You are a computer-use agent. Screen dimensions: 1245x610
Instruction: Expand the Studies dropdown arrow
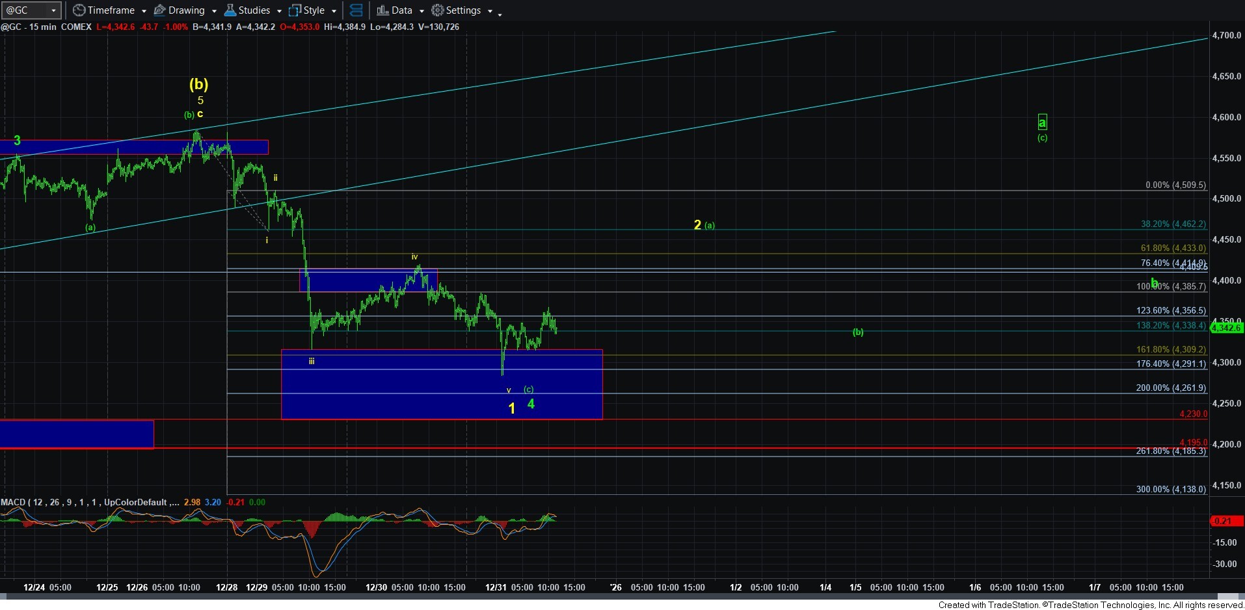point(279,11)
